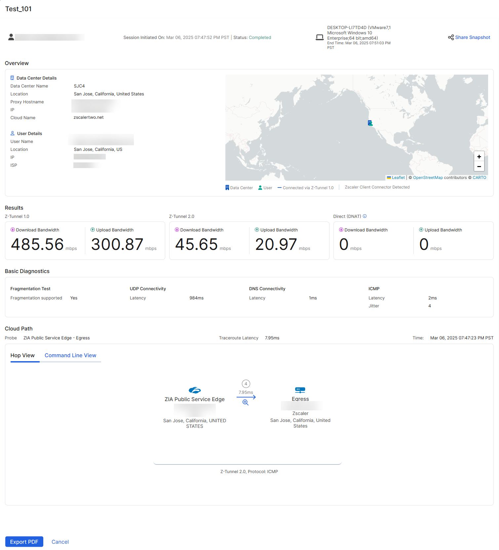Image resolution: width=499 pixels, height=550 pixels.
Task: Click the Data Center Details building icon
Action: coord(12,78)
